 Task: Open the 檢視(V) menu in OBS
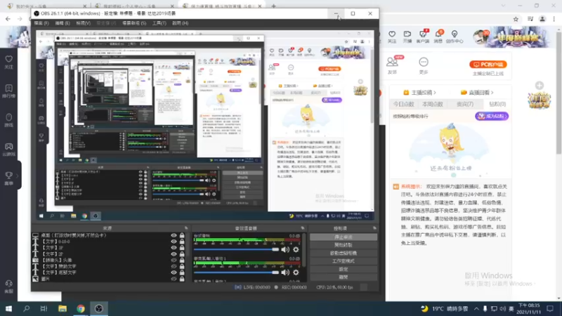(83, 23)
